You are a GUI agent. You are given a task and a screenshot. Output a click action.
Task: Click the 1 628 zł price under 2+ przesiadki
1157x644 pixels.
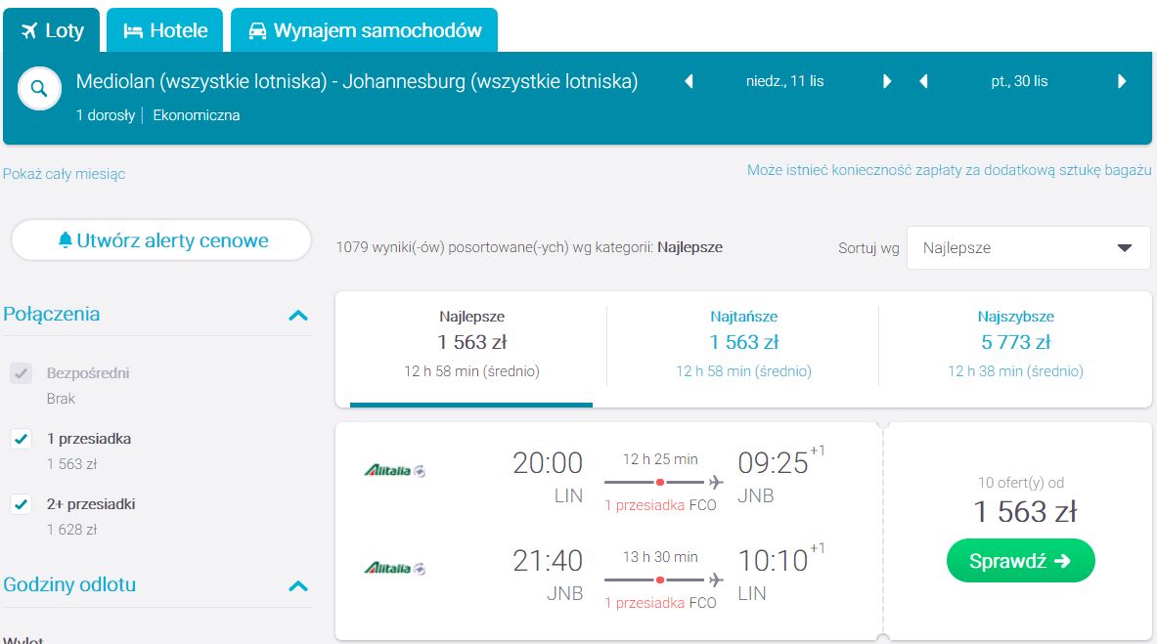pyautogui.click(x=71, y=530)
